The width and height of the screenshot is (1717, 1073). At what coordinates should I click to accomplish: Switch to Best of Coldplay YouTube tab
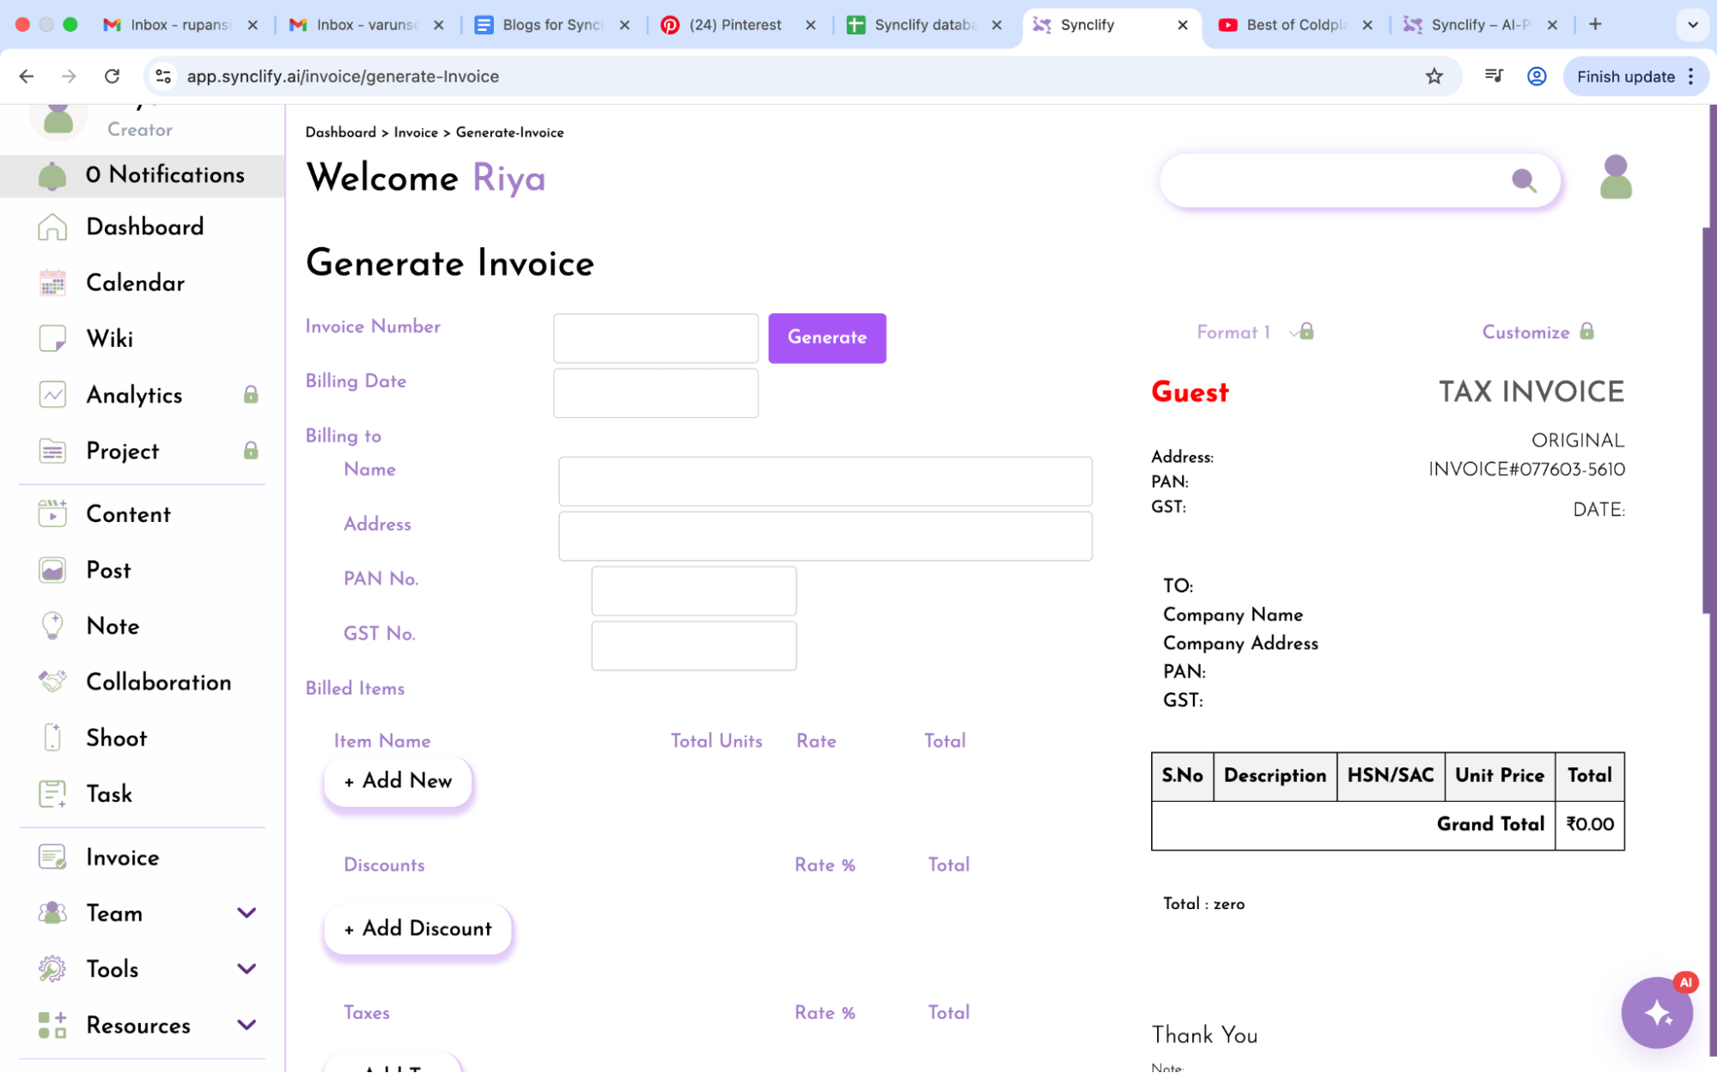tap(1294, 25)
